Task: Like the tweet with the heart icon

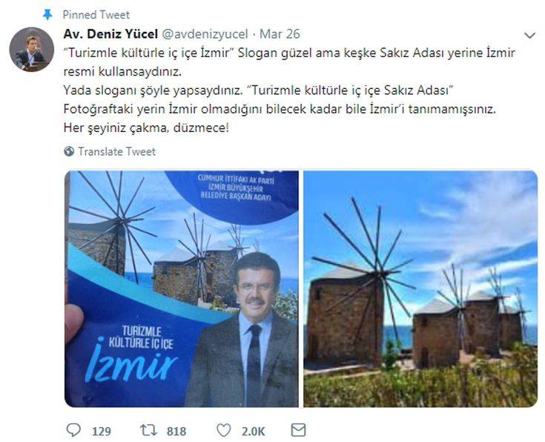Action: point(223,430)
